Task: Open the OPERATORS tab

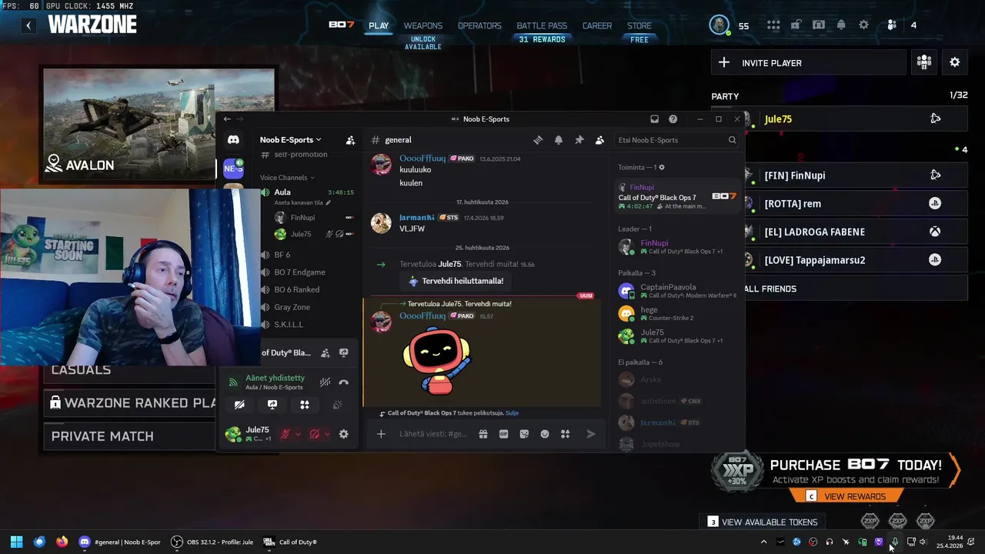Action: click(479, 25)
